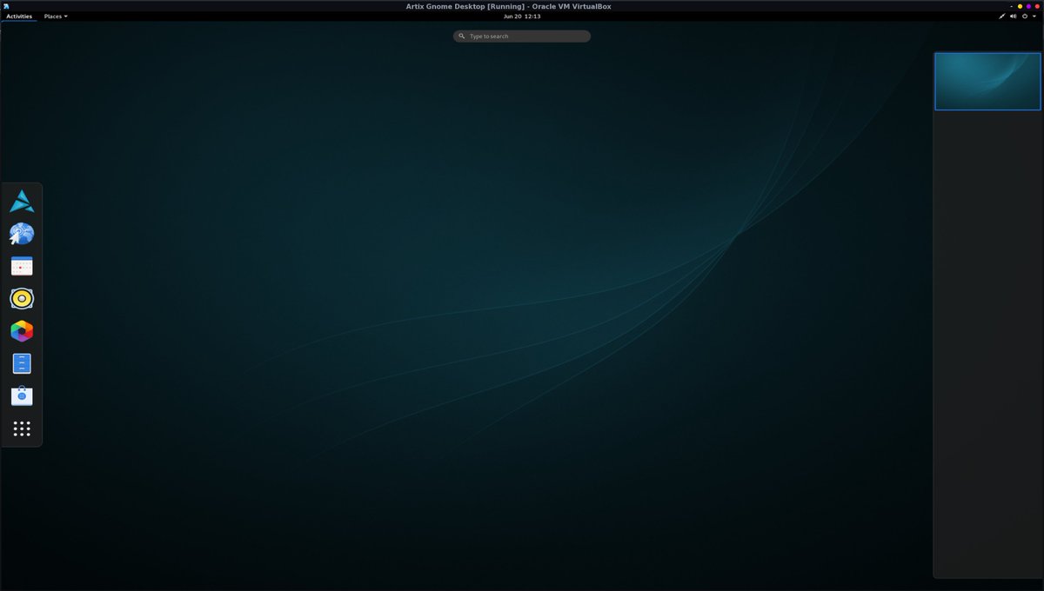Image resolution: width=1044 pixels, height=591 pixels.
Task: Click the volume indicator in the top bar
Action: [x=1013, y=16]
